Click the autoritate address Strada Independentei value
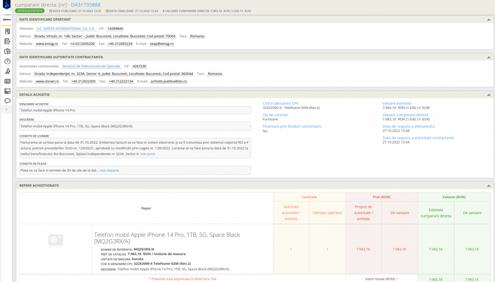Image resolution: width=495 pixels, height=282 pixels. [113, 74]
